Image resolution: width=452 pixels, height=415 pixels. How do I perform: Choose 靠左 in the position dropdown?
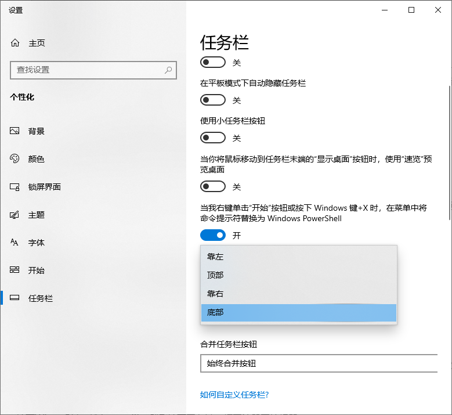point(299,257)
